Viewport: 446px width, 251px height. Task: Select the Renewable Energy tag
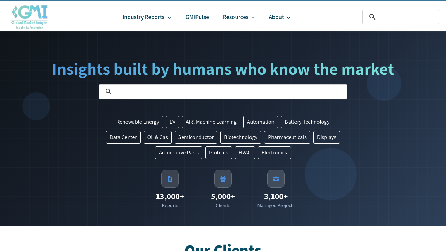point(138,122)
